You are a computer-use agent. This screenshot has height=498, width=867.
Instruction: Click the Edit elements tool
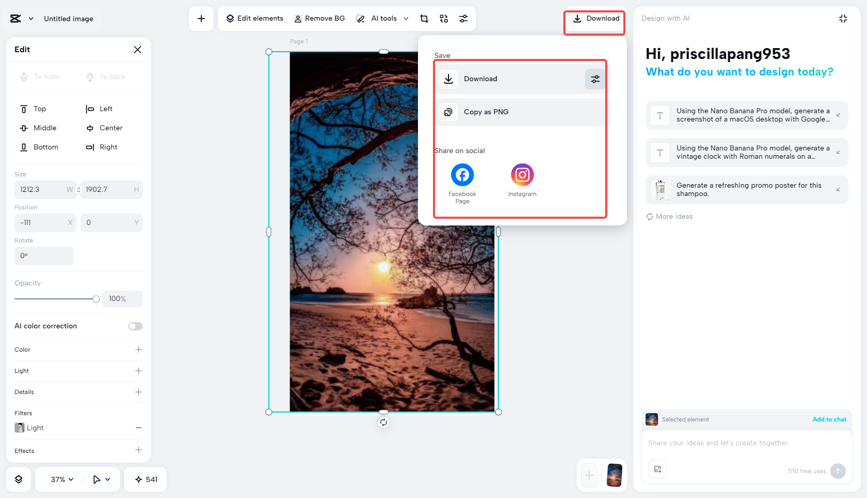(254, 18)
